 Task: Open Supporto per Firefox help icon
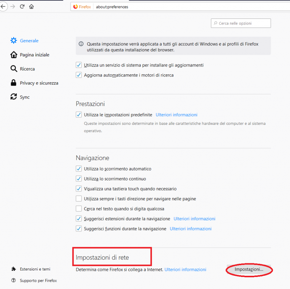(x=14, y=280)
